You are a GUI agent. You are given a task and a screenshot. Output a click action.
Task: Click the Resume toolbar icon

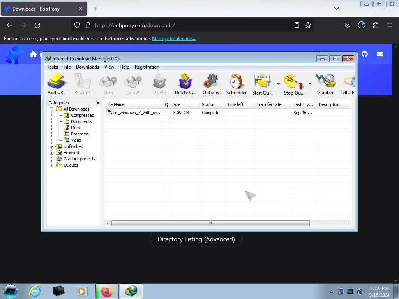click(x=83, y=84)
